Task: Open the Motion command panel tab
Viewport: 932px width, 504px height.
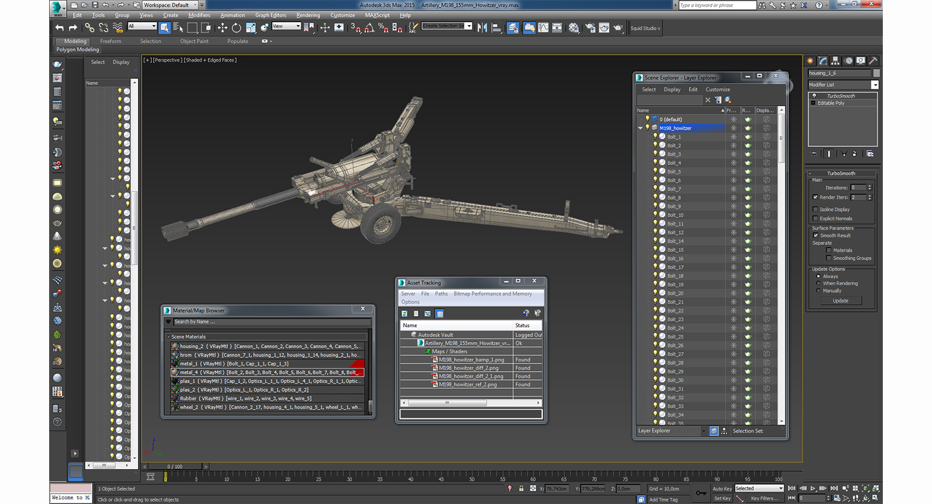Action: [x=848, y=61]
